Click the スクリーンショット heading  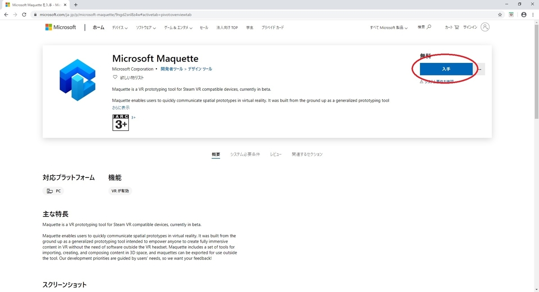tap(65, 285)
